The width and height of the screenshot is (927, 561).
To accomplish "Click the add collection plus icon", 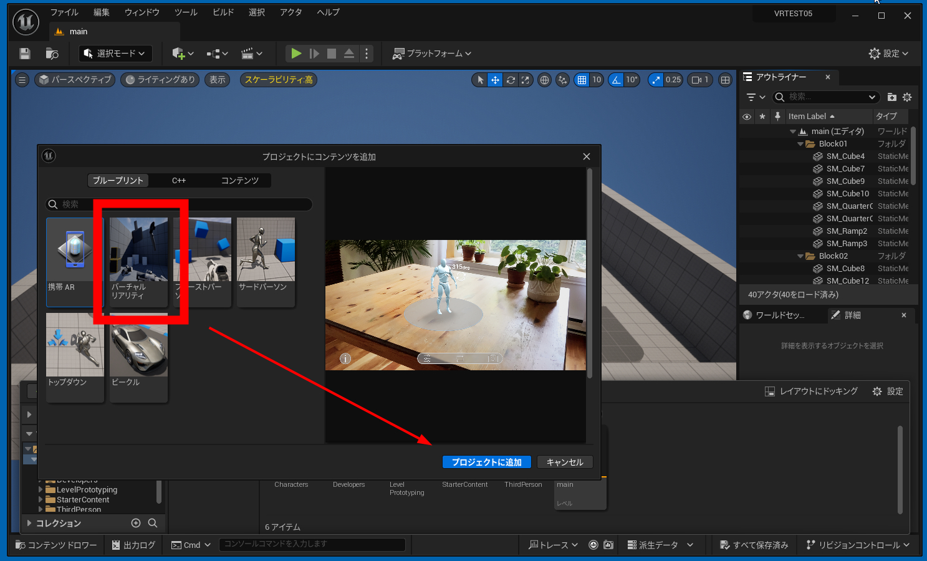I will tap(136, 523).
